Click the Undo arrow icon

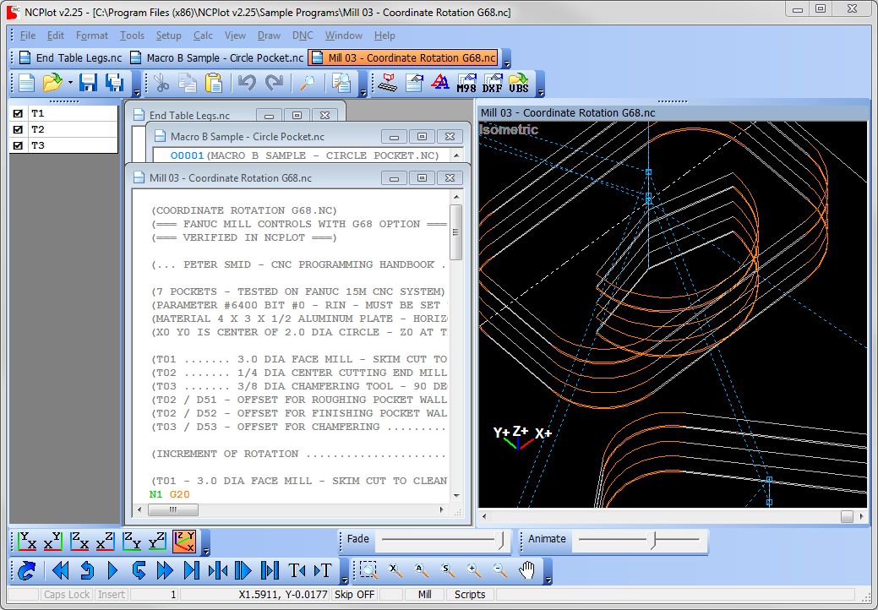pyautogui.click(x=247, y=83)
